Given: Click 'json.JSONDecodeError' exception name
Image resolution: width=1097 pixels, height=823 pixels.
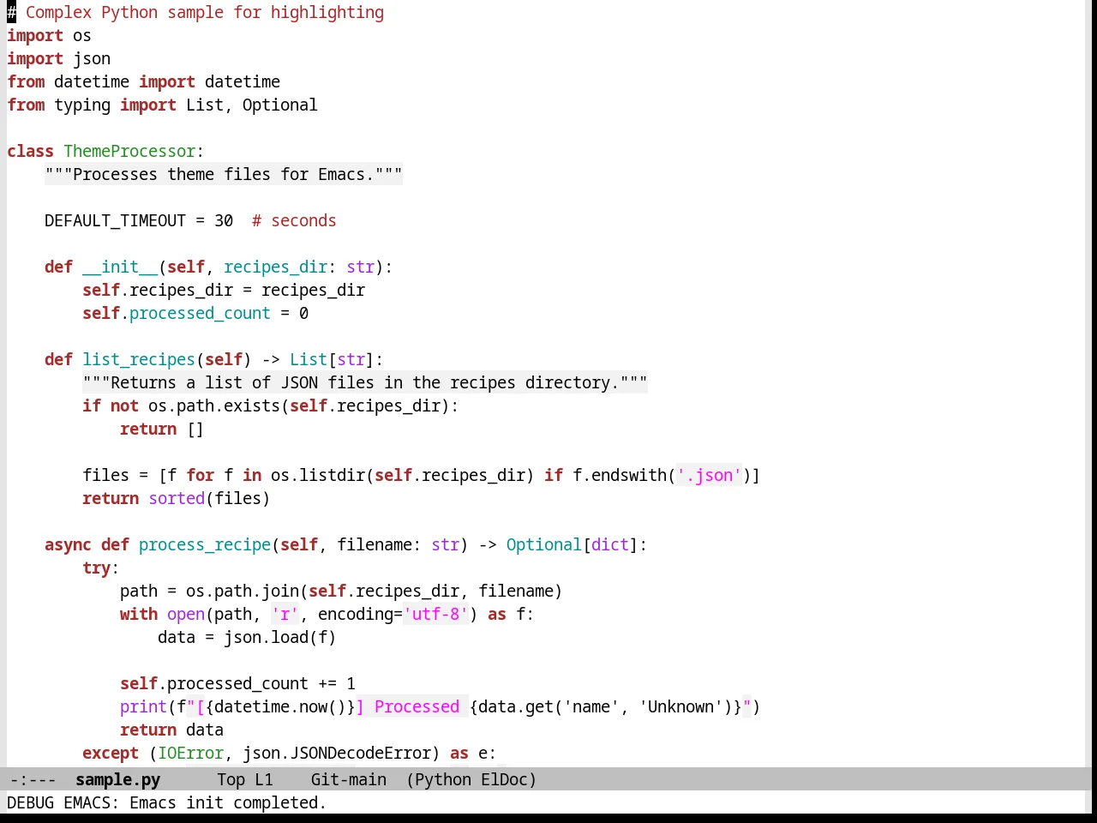Looking at the screenshot, I should click(x=337, y=753).
